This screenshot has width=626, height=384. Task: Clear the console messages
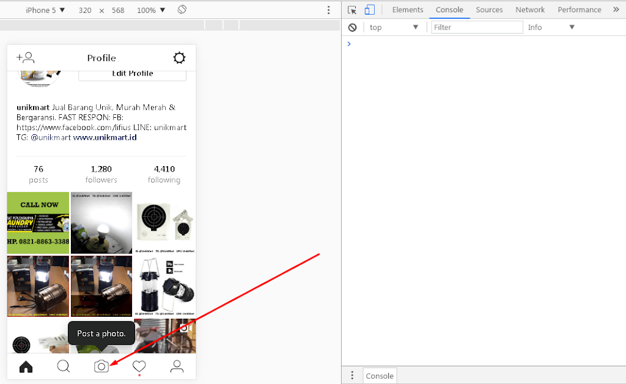coord(352,27)
